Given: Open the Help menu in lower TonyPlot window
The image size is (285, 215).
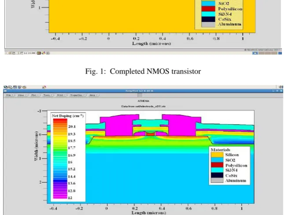Looking at the screenshot, I should pyautogui.click(x=93, y=95).
